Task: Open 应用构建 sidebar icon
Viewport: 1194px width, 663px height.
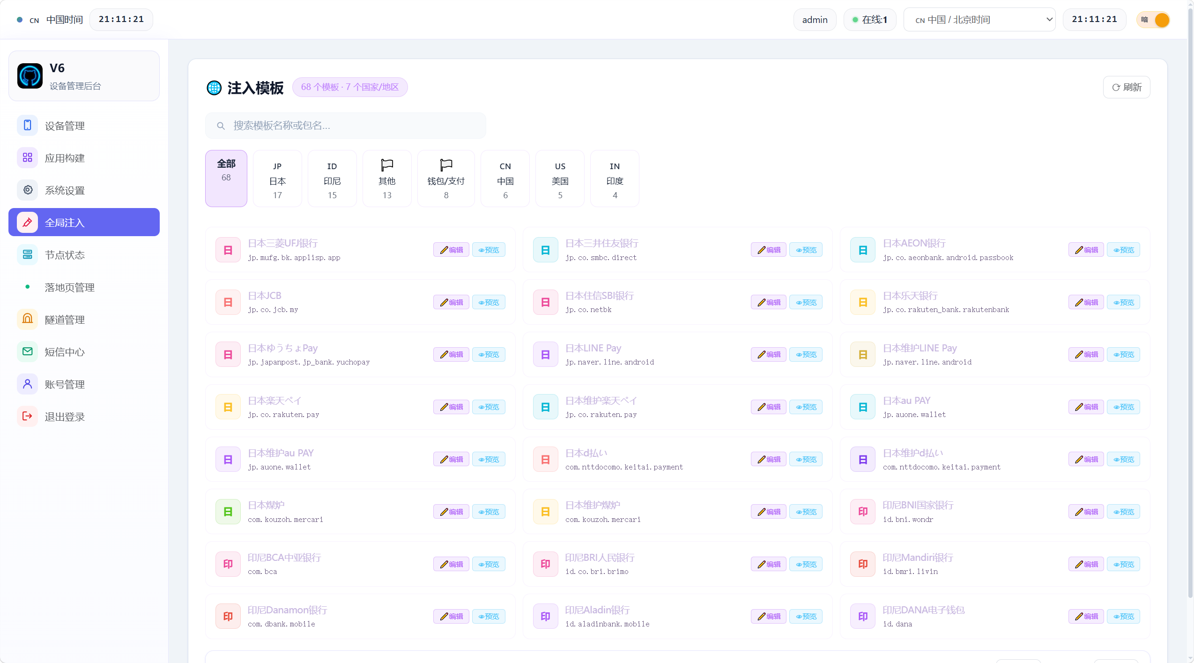Action: pos(28,158)
